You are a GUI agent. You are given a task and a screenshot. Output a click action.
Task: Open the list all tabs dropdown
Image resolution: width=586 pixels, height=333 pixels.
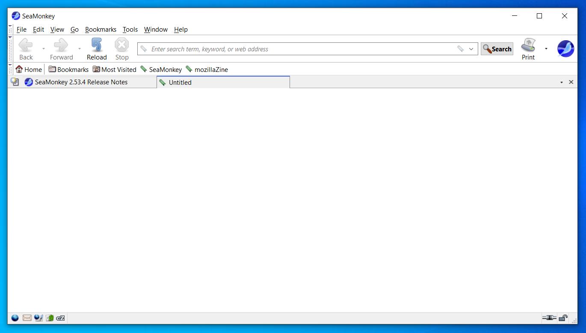click(x=562, y=82)
